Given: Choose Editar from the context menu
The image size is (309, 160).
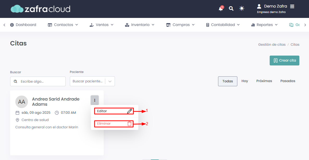Looking at the screenshot, I should (114, 111).
